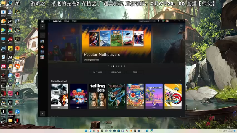This screenshot has height=133, width=237.
Task: Click the Search for games field
Action: (x=147, y=21)
